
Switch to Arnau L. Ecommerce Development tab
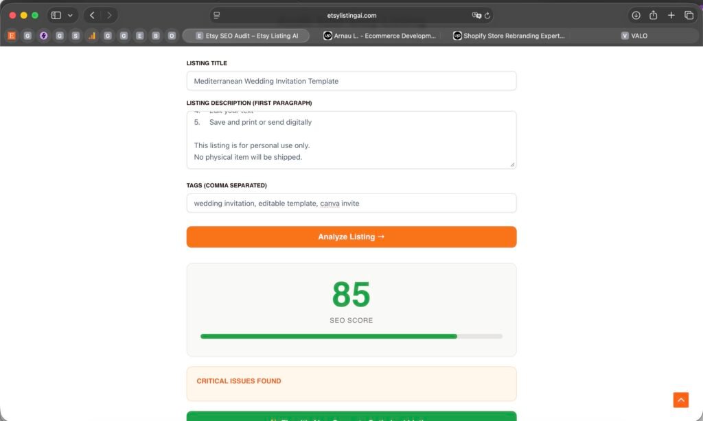tap(379, 36)
